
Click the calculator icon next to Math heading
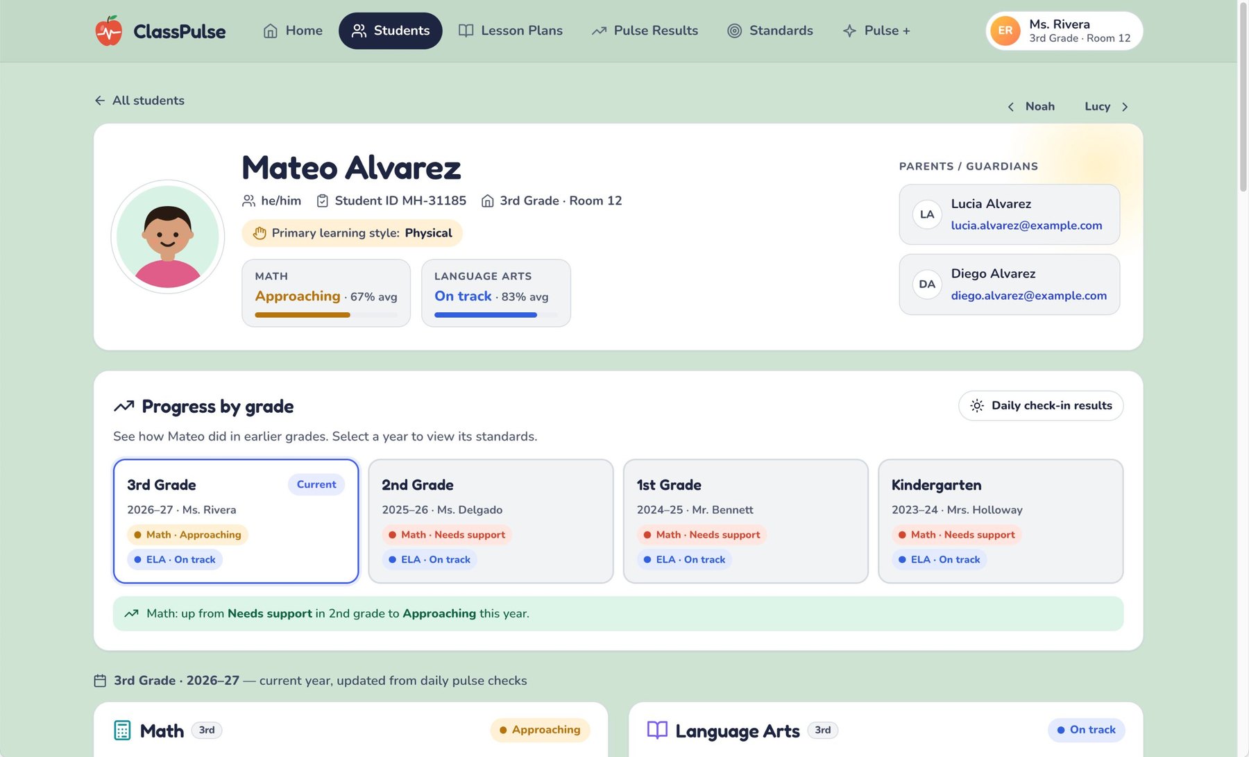tap(122, 730)
